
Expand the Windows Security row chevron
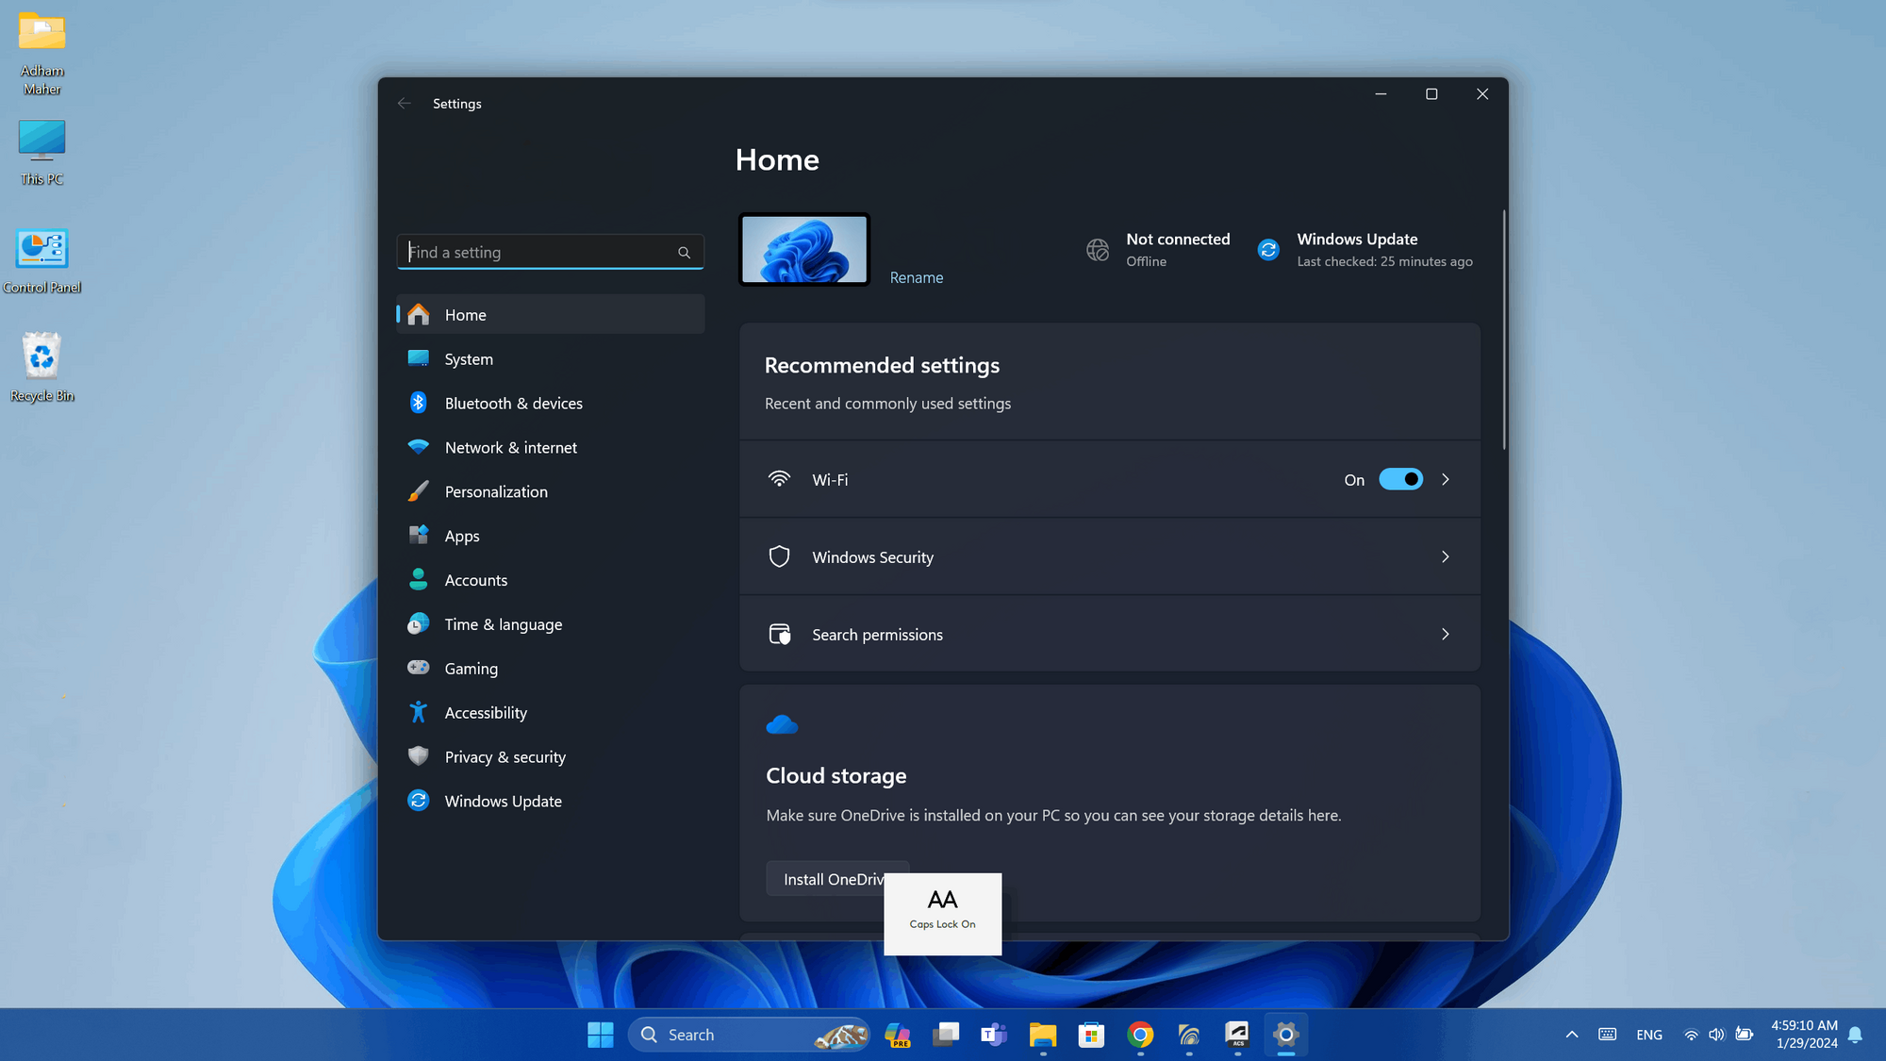[1446, 557]
